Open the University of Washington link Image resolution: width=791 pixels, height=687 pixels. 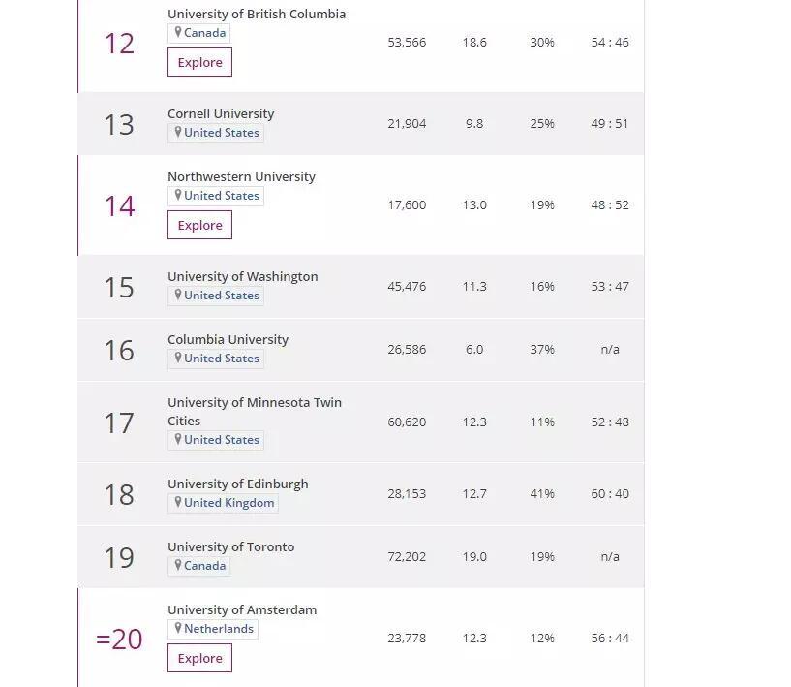[242, 276]
